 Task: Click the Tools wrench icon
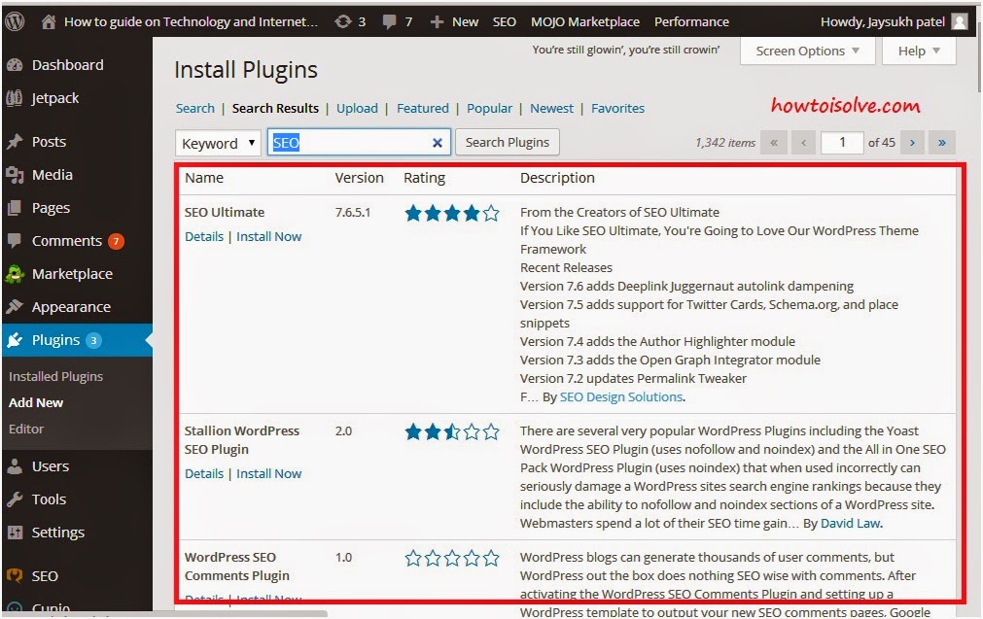[x=15, y=499]
